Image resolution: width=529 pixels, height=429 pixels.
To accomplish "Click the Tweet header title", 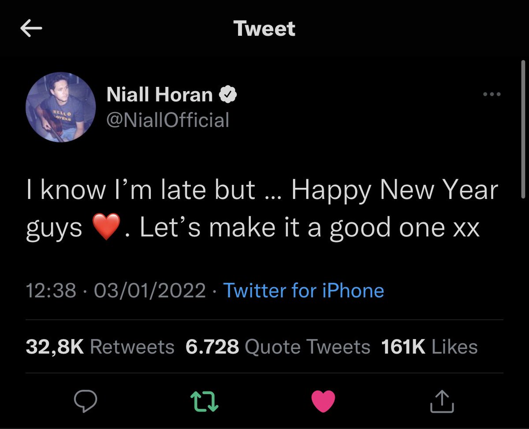I will [264, 29].
